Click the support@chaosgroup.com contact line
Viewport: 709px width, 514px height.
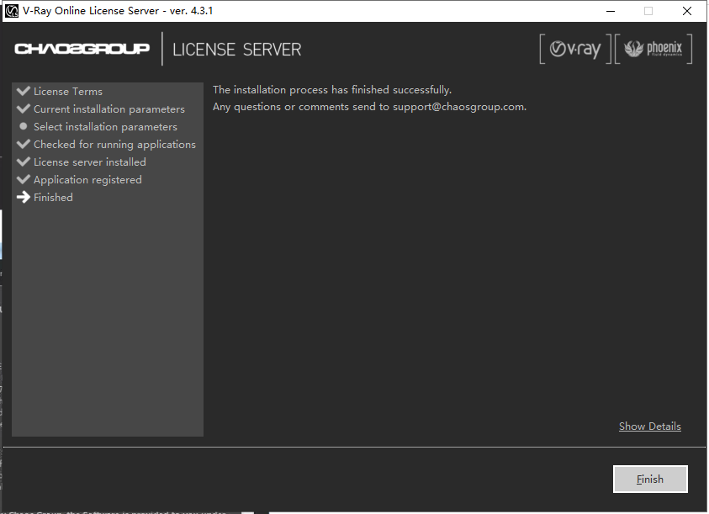point(369,107)
